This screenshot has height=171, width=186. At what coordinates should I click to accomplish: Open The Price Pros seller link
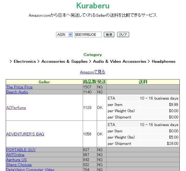[x=19, y=87]
